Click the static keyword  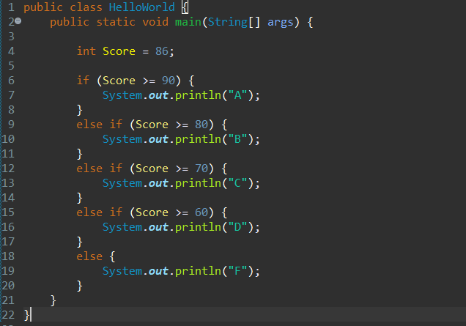pos(116,22)
